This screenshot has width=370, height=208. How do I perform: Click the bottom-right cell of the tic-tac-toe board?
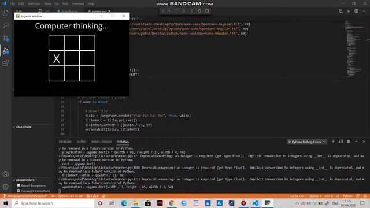pos(87,74)
